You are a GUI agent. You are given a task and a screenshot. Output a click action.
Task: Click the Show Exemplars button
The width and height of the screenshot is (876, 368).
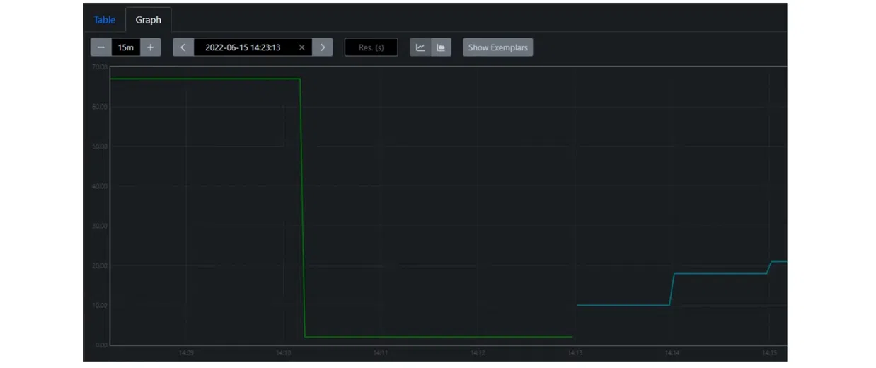[497, 47]
